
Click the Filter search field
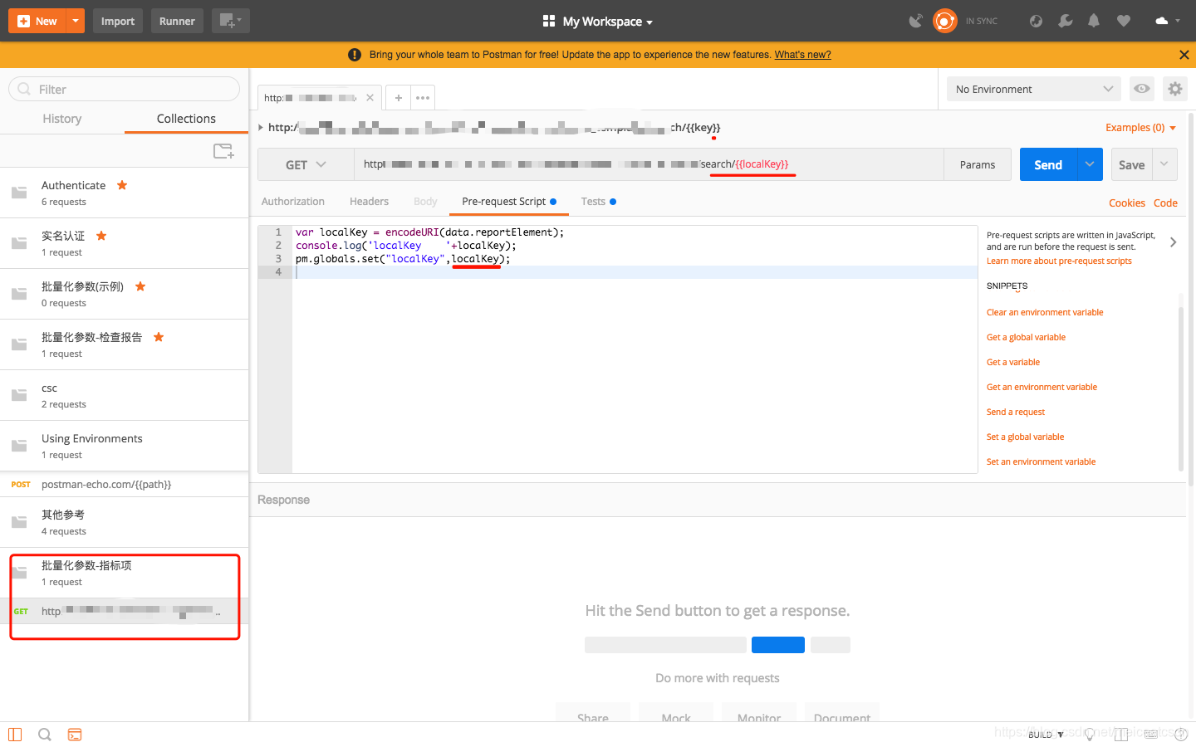[125, 89]
